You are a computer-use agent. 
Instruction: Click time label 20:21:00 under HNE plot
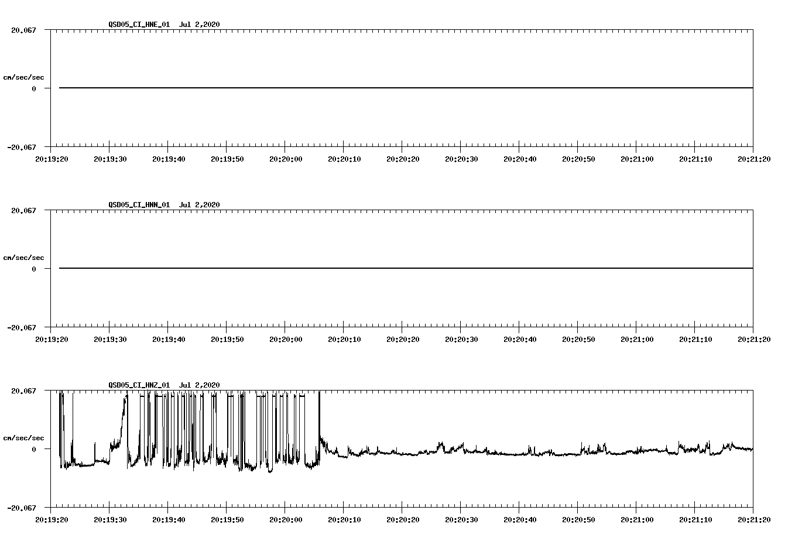637,159
